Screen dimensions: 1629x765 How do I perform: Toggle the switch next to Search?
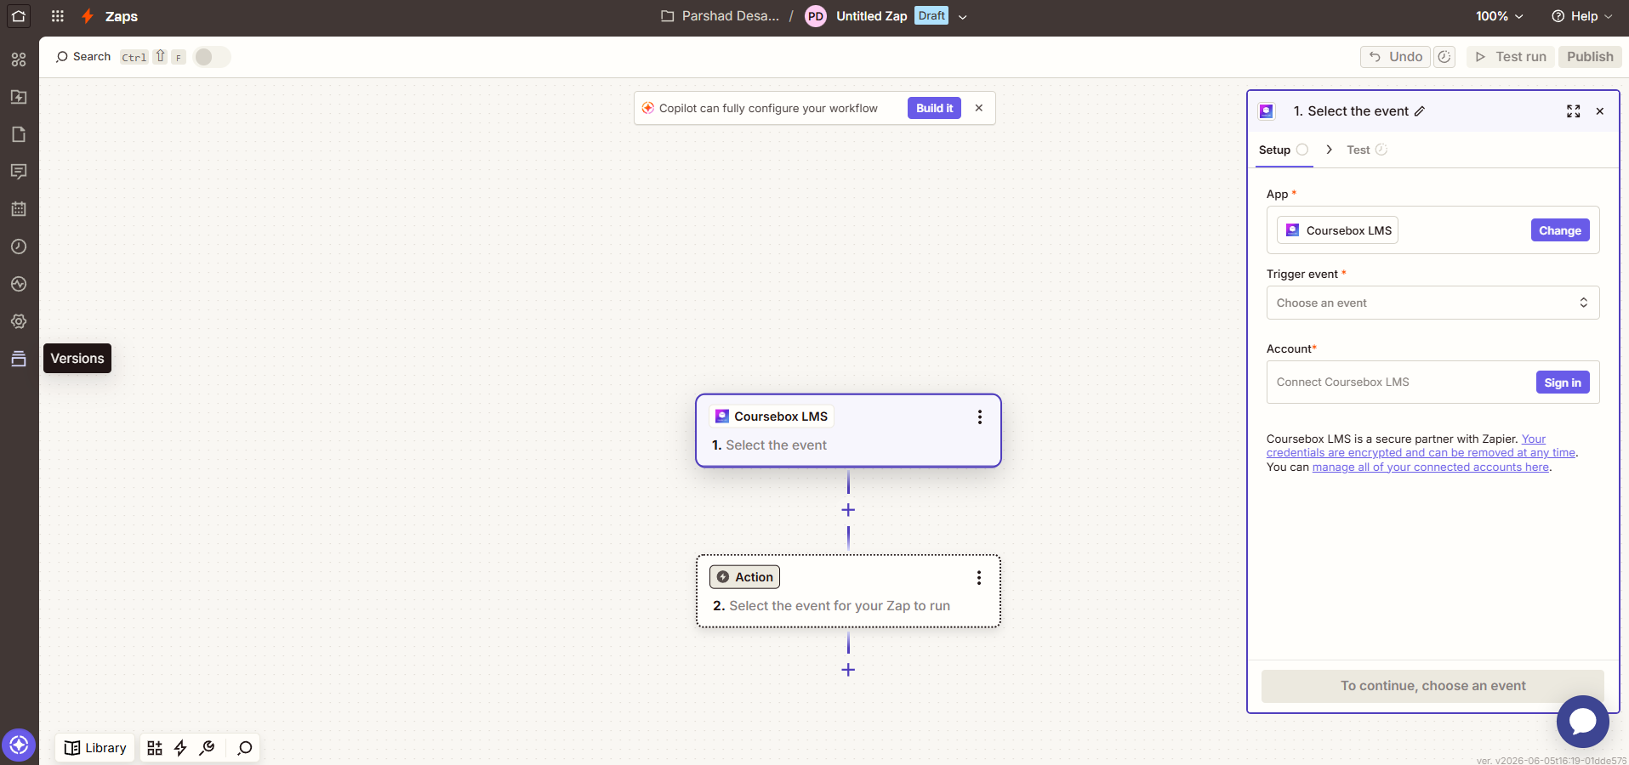pyautogui.click(x=212, y=57)
